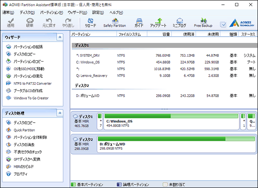Open the ガイド (Guide) toolbar icon
The width and height of the screenshot is (258, 188).
(x=139, y=22)
